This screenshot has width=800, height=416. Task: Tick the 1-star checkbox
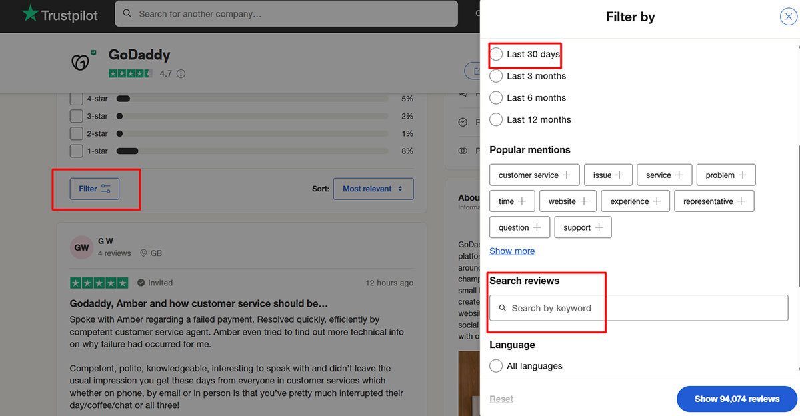[x=77, y=151]
